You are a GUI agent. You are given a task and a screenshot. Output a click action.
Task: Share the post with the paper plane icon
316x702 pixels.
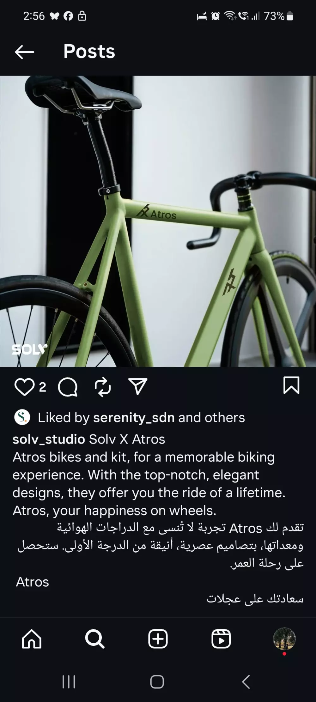[138, 386]
